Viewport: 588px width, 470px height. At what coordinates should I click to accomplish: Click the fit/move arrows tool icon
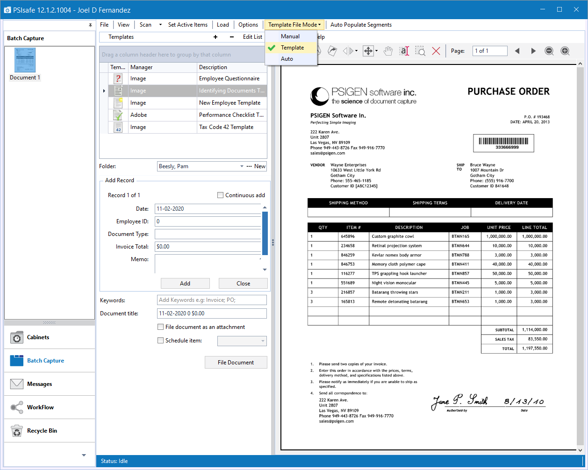click(368, 51)
